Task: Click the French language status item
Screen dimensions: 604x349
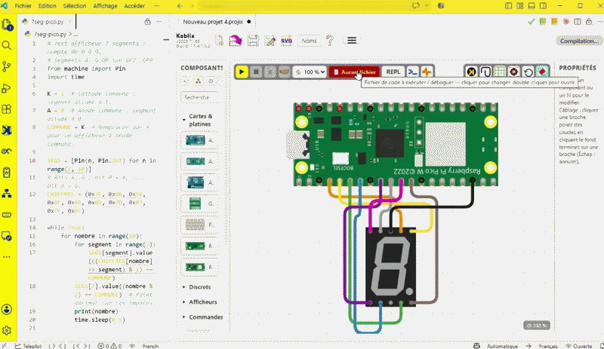Action: click(x=150, y=346)
